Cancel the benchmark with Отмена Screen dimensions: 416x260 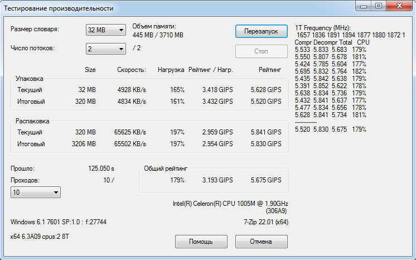point(261,242)
